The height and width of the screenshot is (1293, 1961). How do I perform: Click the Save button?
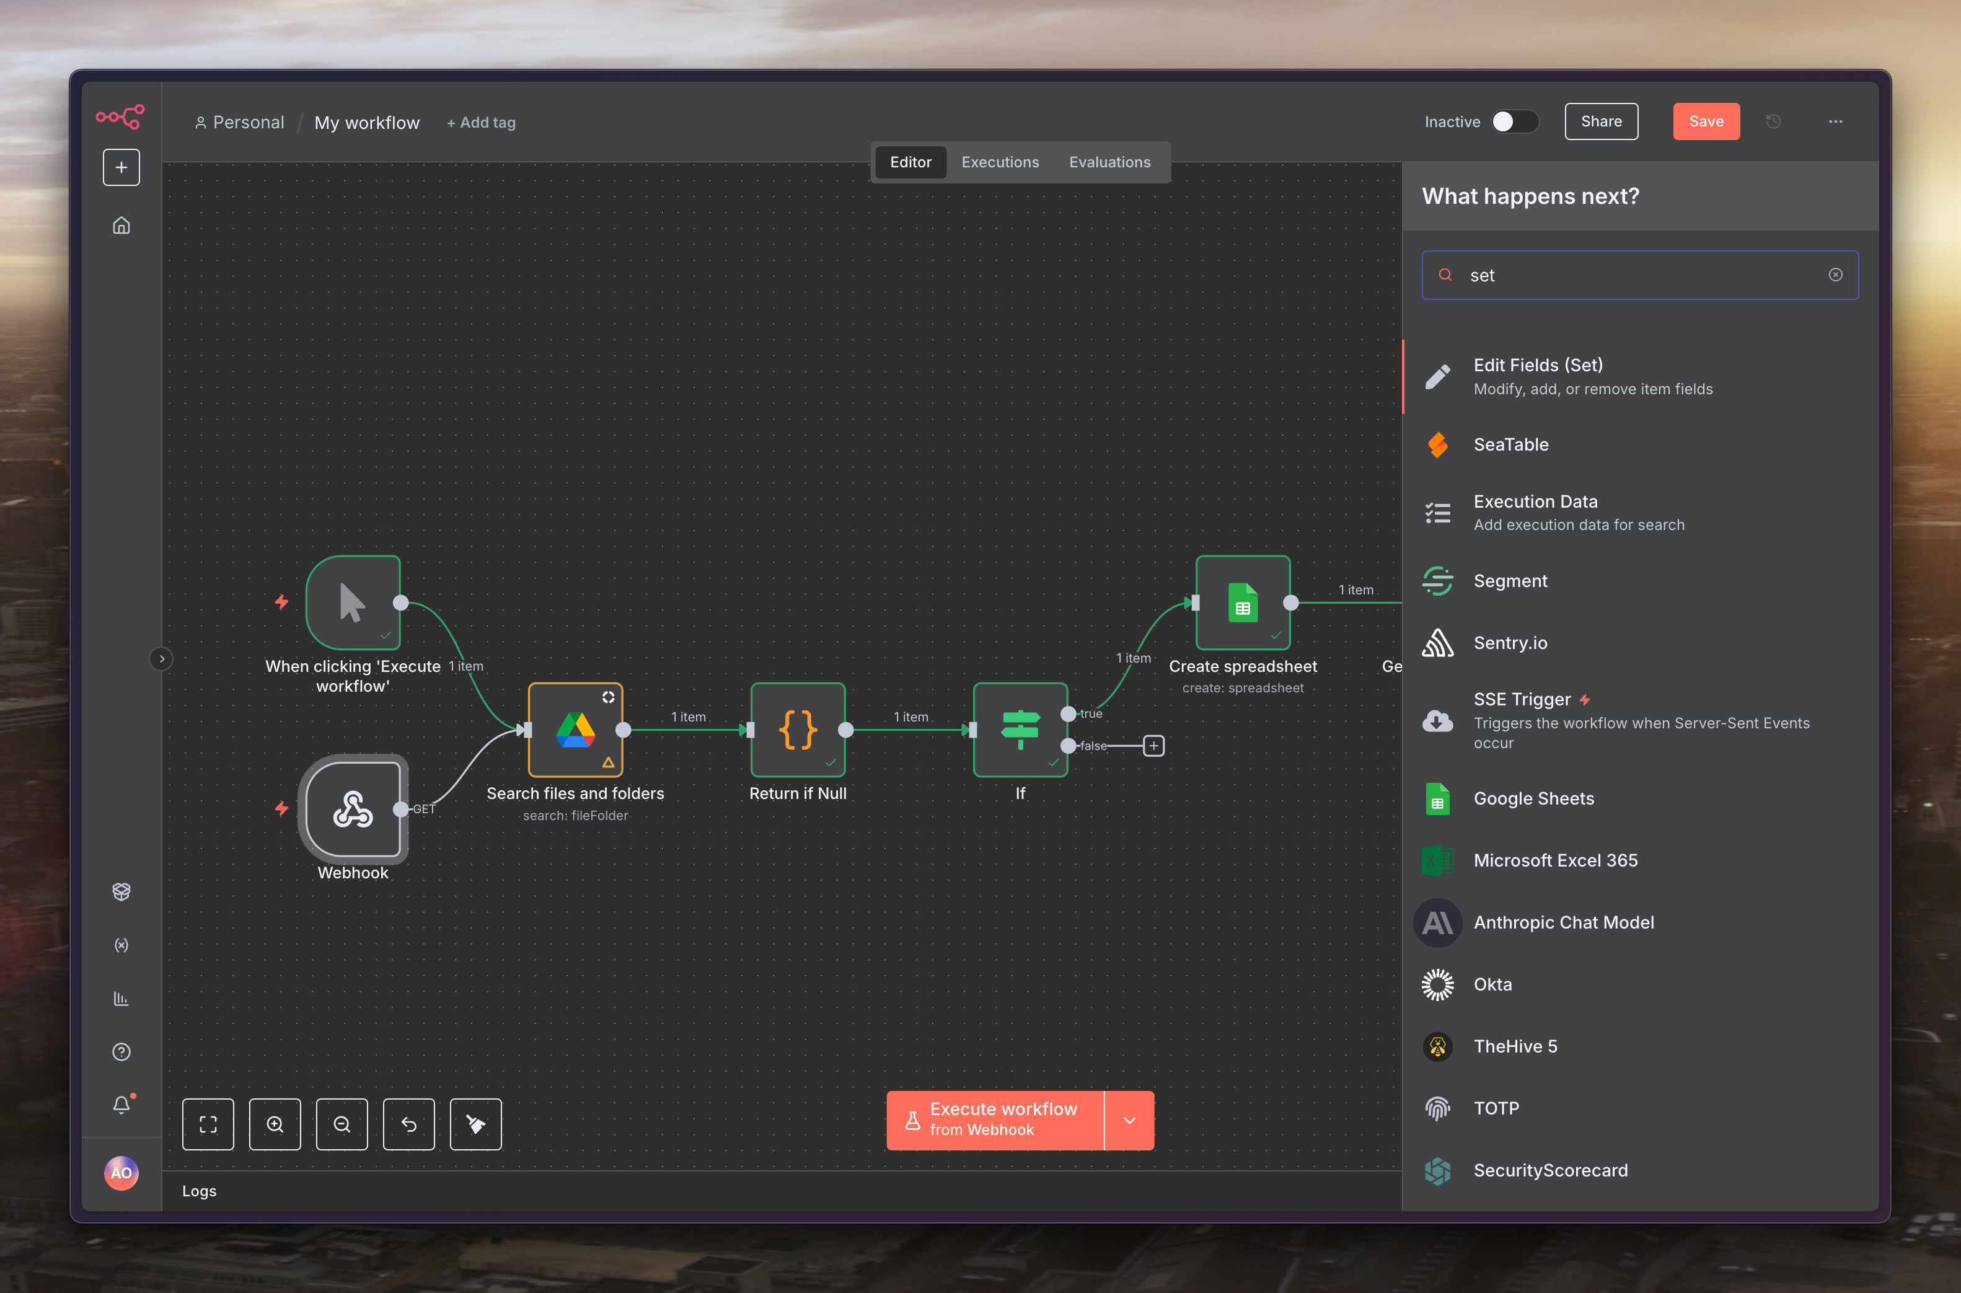tap(1706, 121)
